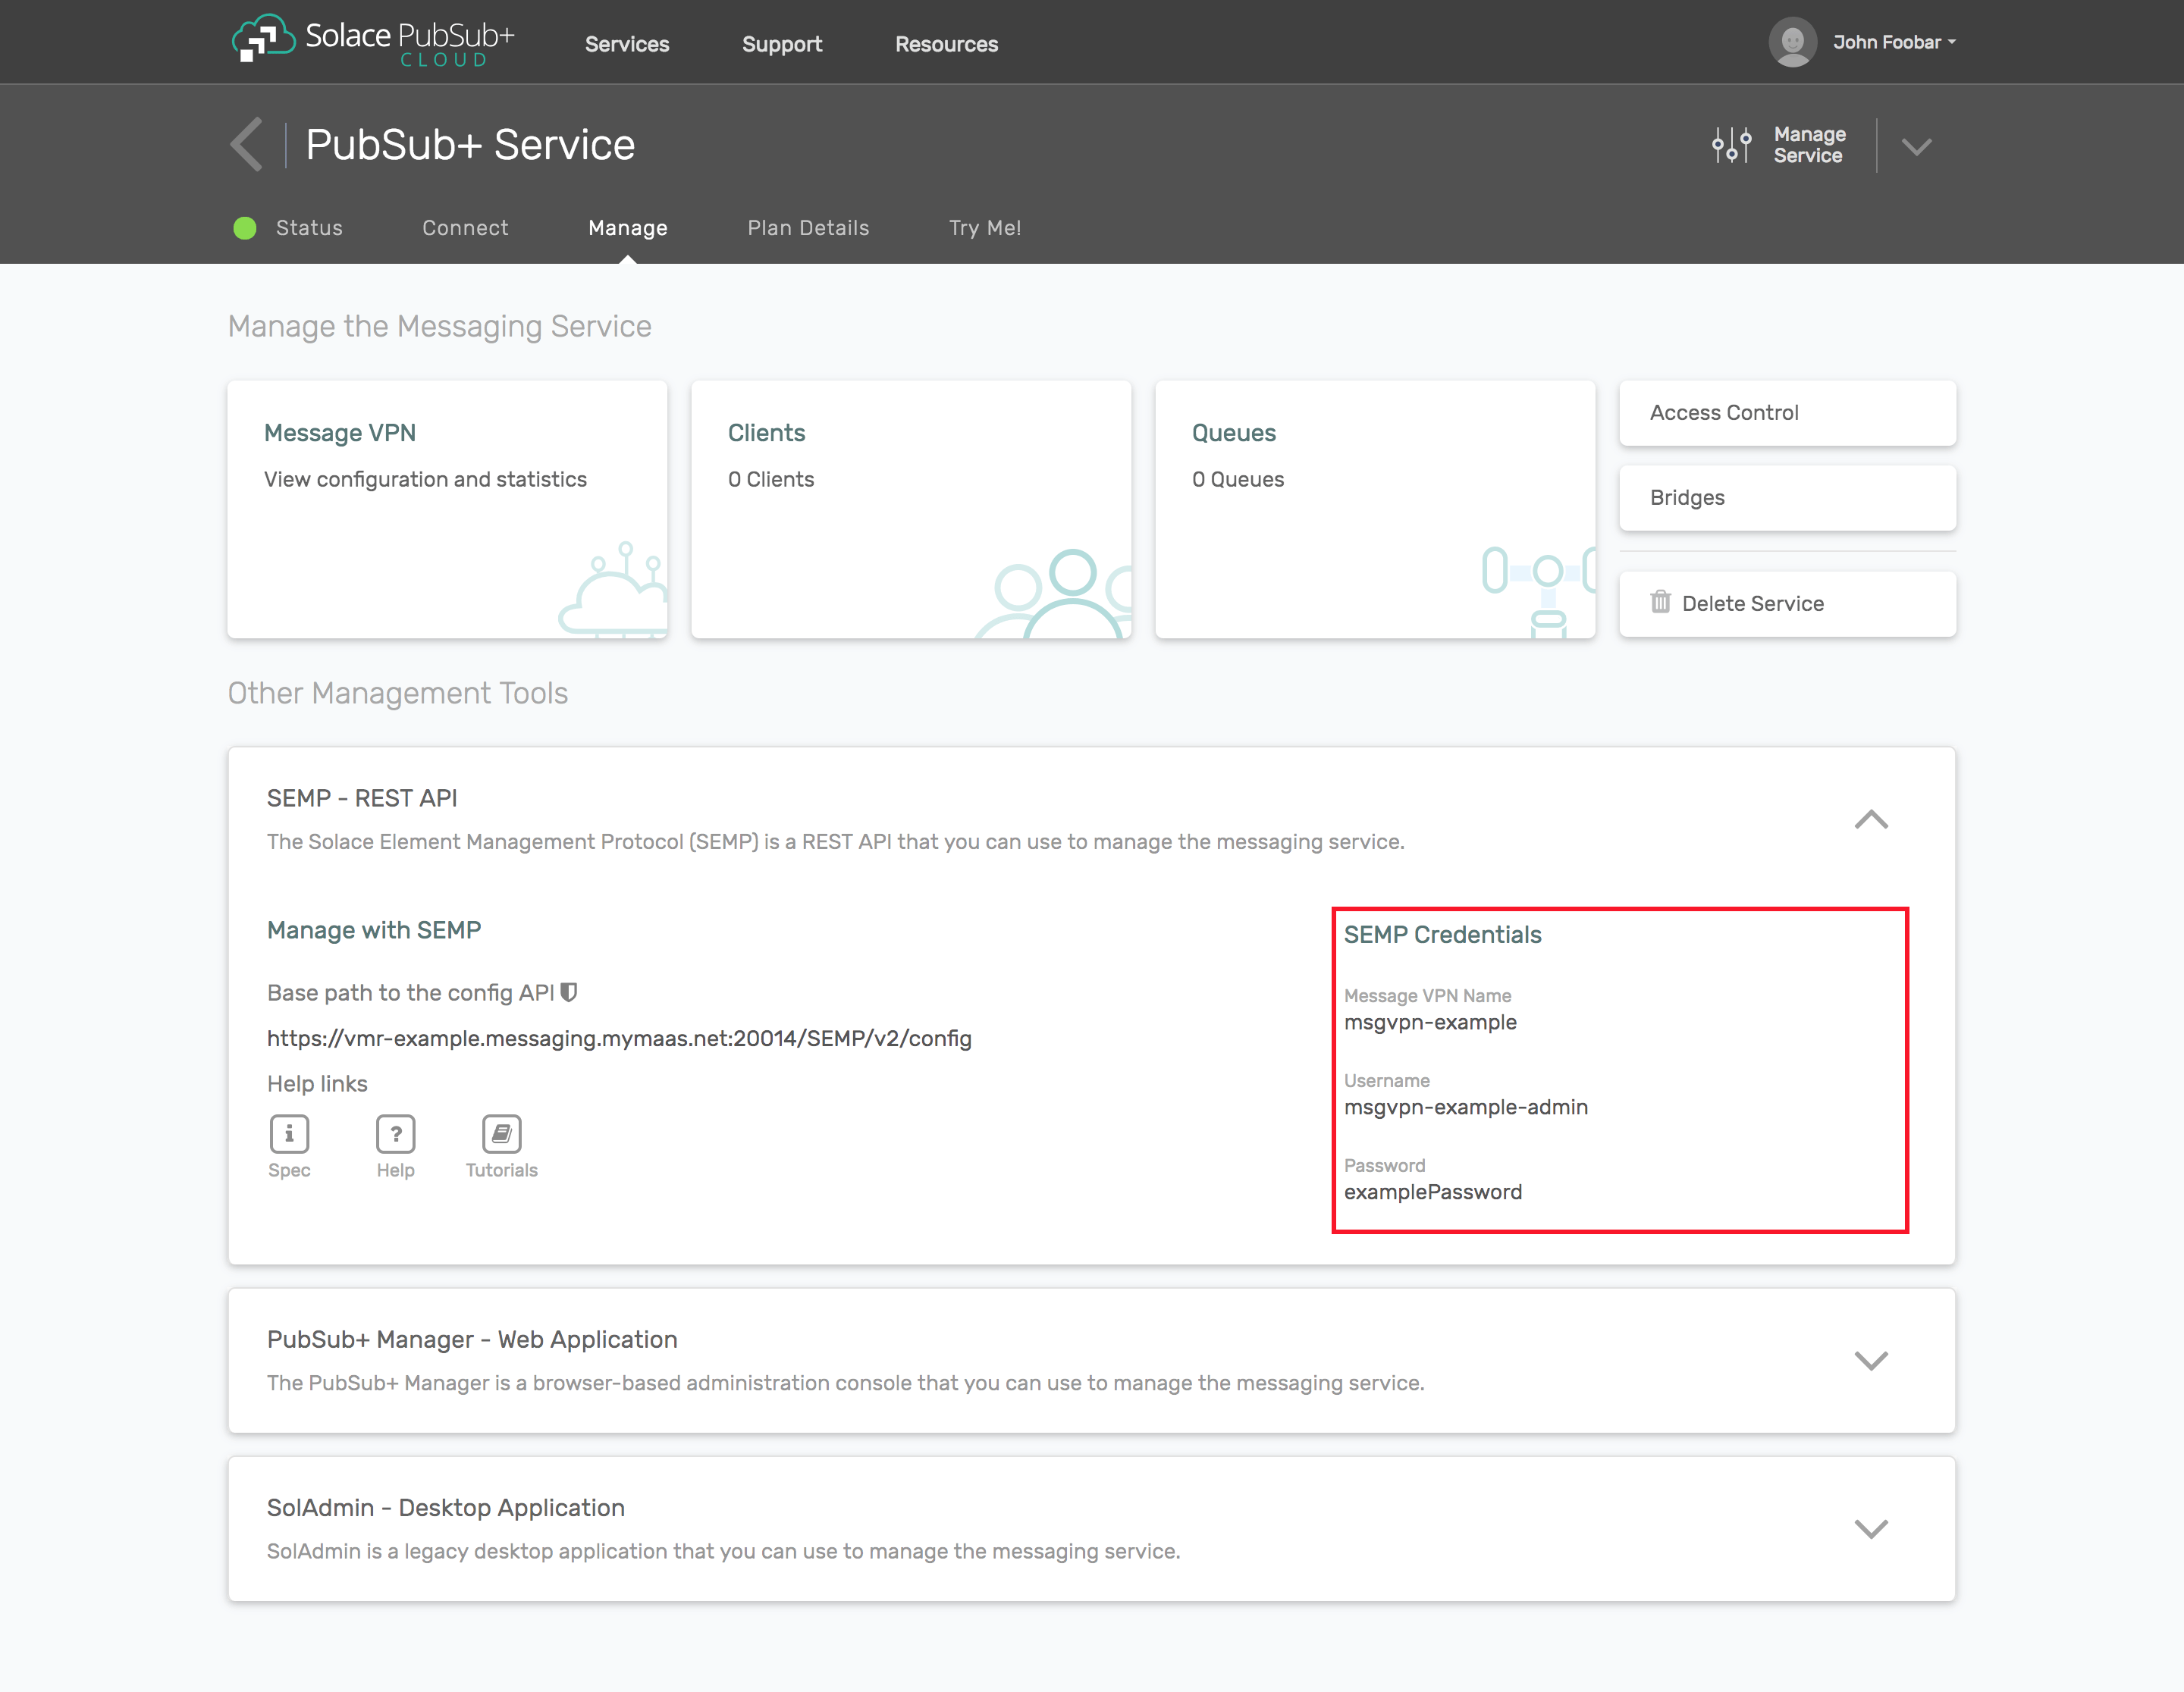This screenshot has height=1692, width=2184.
Task: Open the Spec help link icon
Action: [x=289, y=1133]
